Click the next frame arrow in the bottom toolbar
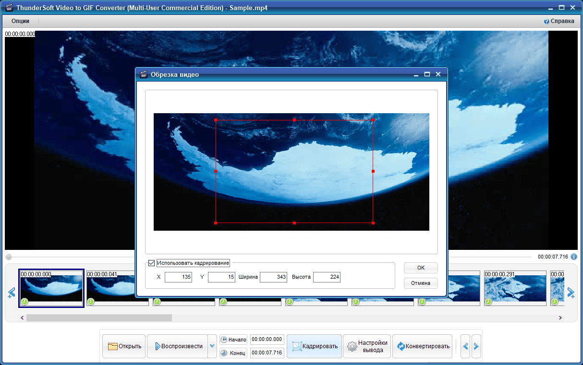This screenshot has width=583, height=365. pyautogui.click(x=476, y=346)
